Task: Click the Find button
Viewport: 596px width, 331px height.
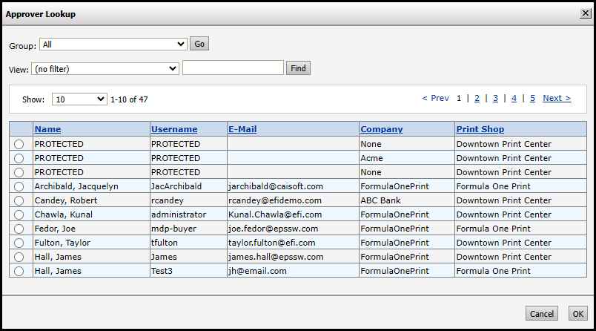Action: [298, 68]
